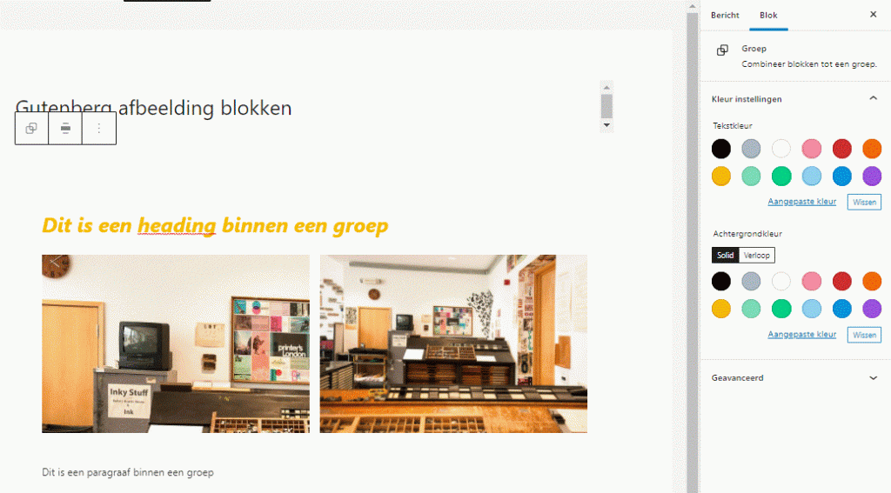
Task: Expand the Geavanceerd section
Action: pyautogui.click(x=873, y=378)
